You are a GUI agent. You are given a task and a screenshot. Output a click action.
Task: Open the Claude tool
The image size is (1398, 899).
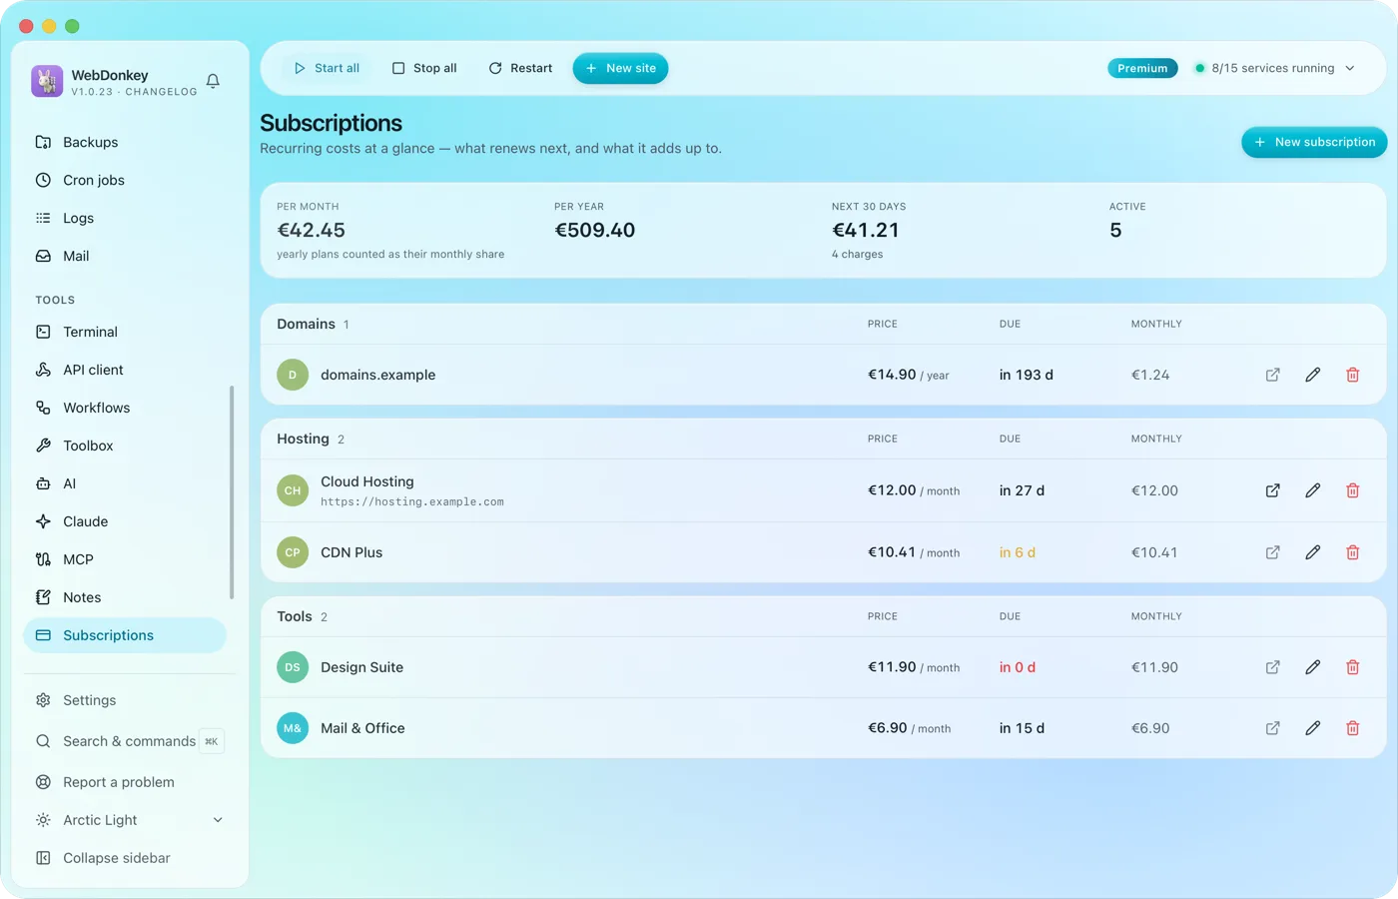coord(125,521)
